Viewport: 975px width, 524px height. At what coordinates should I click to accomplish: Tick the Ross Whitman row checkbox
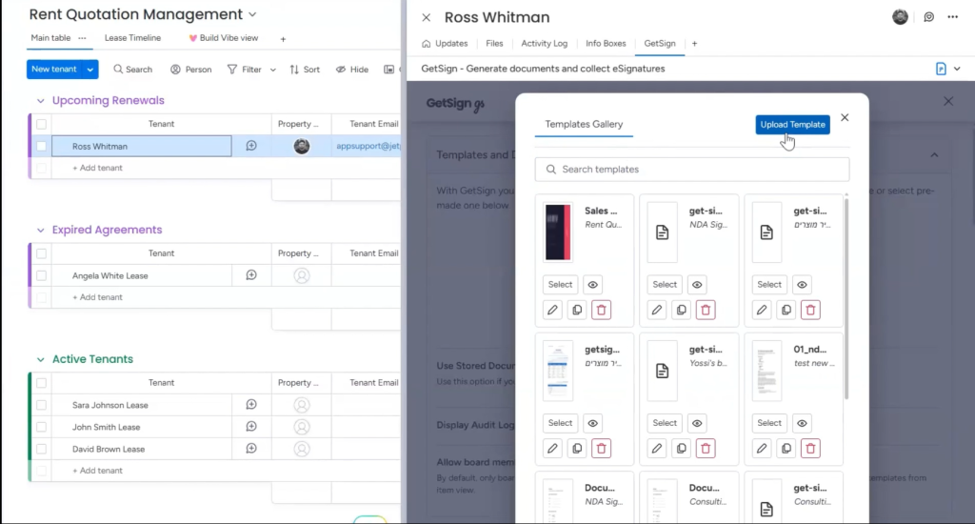(x=41, y=147)
